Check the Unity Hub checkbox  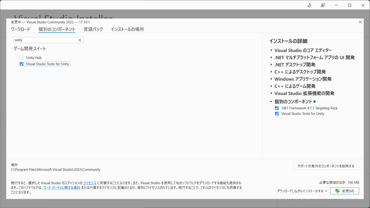point(22,58)
